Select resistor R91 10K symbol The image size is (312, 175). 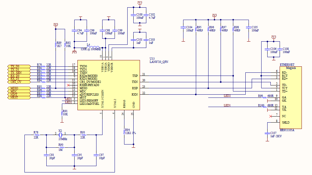pyautogui.click(x=62, y=113)
